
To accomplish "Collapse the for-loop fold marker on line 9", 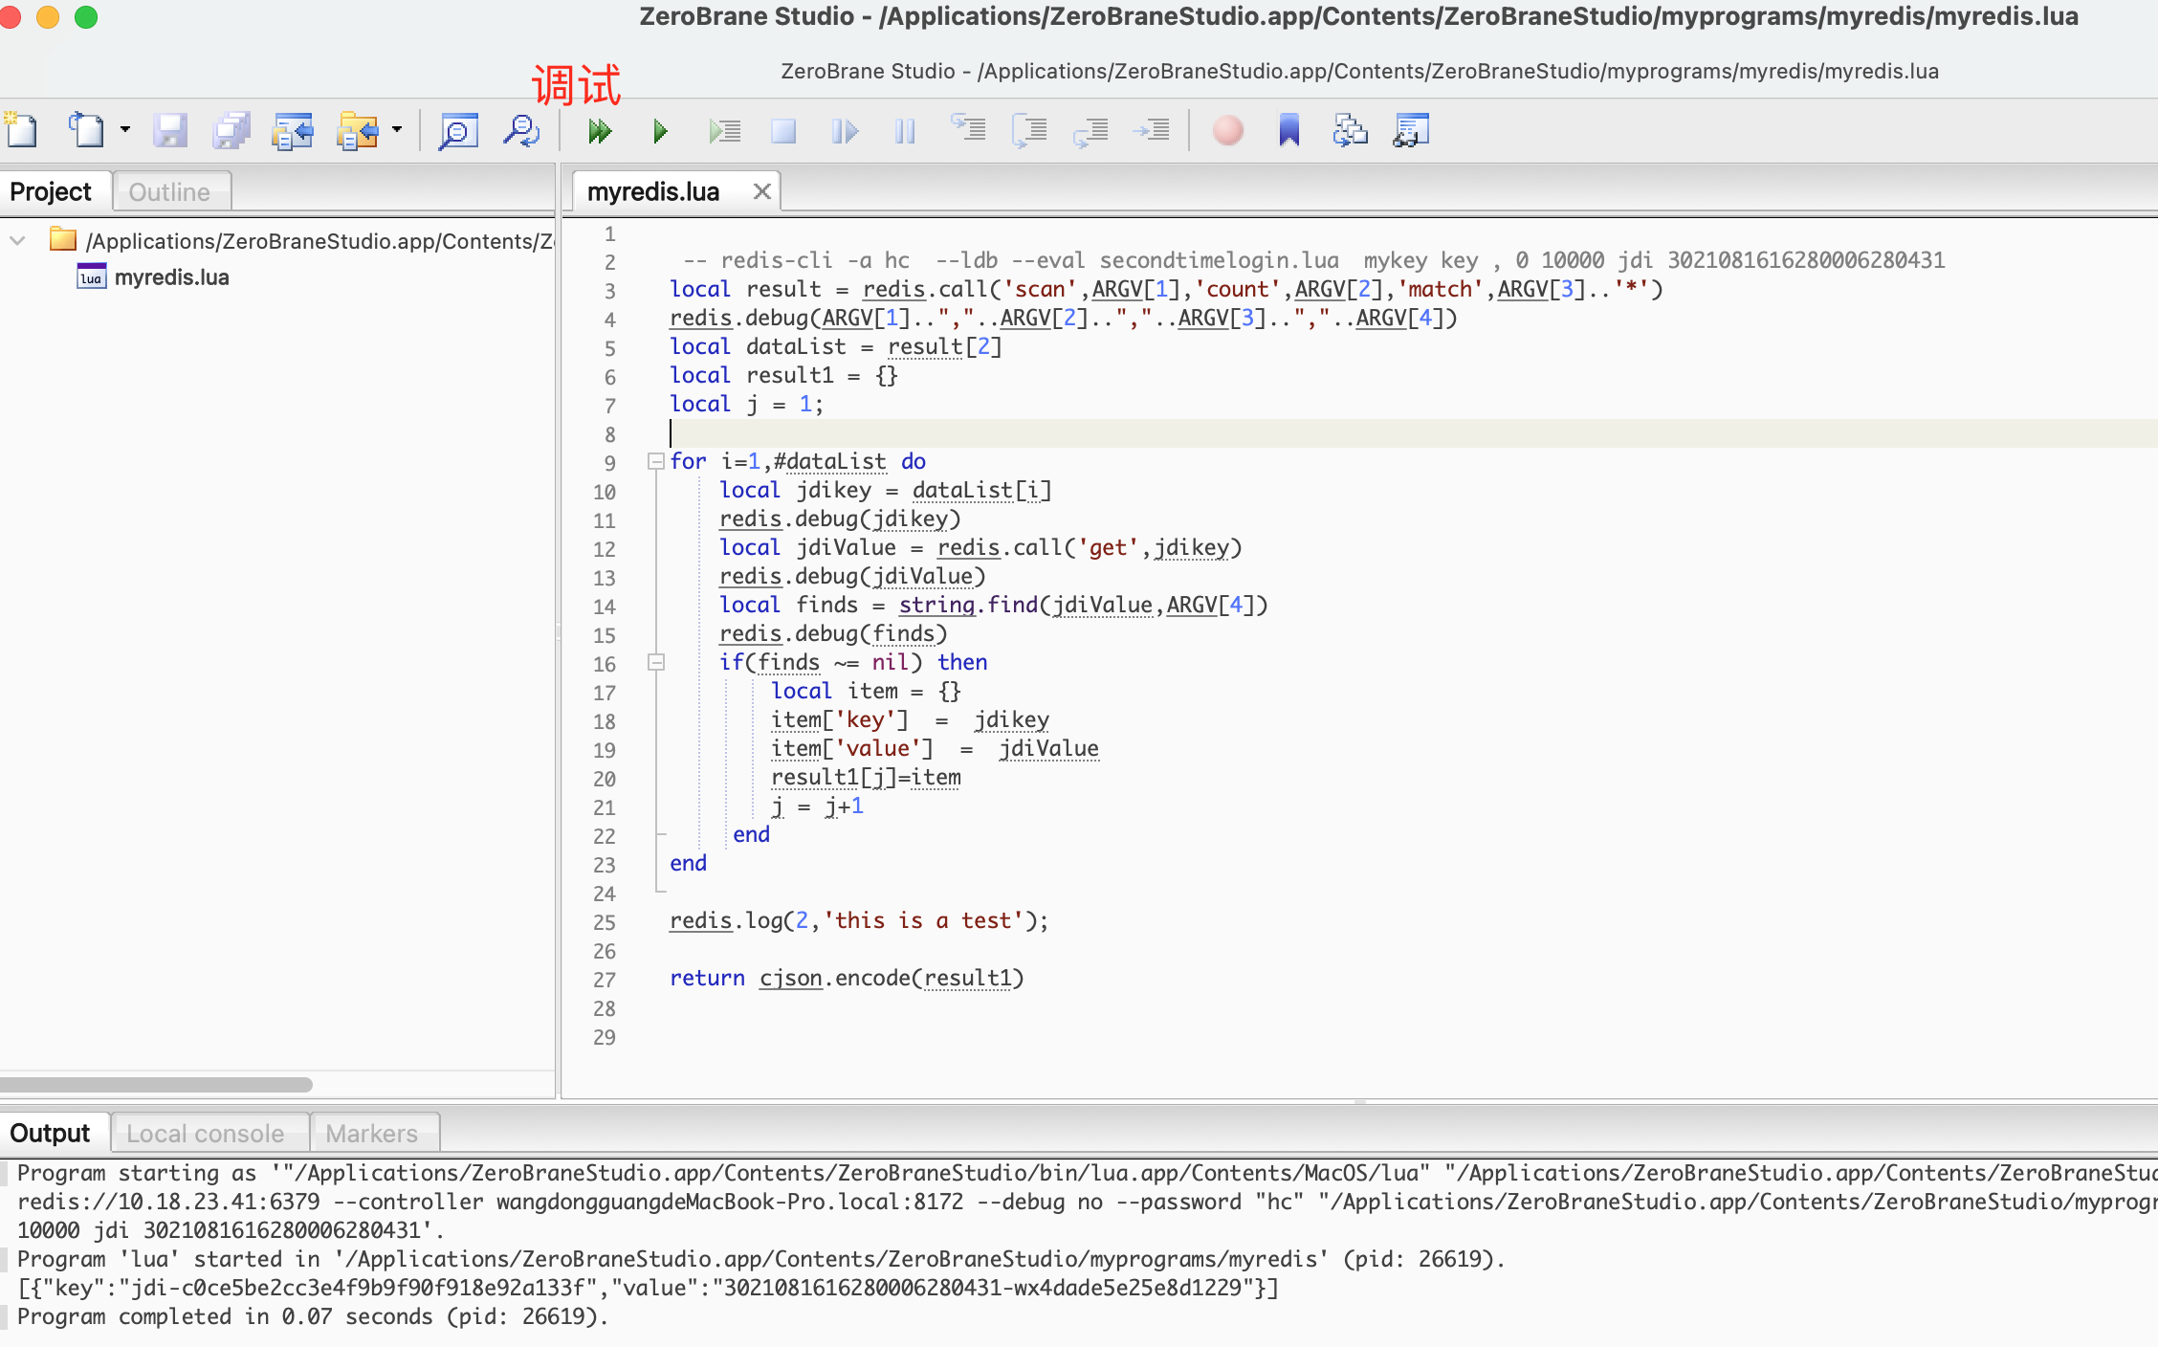I will pos(656,461).
